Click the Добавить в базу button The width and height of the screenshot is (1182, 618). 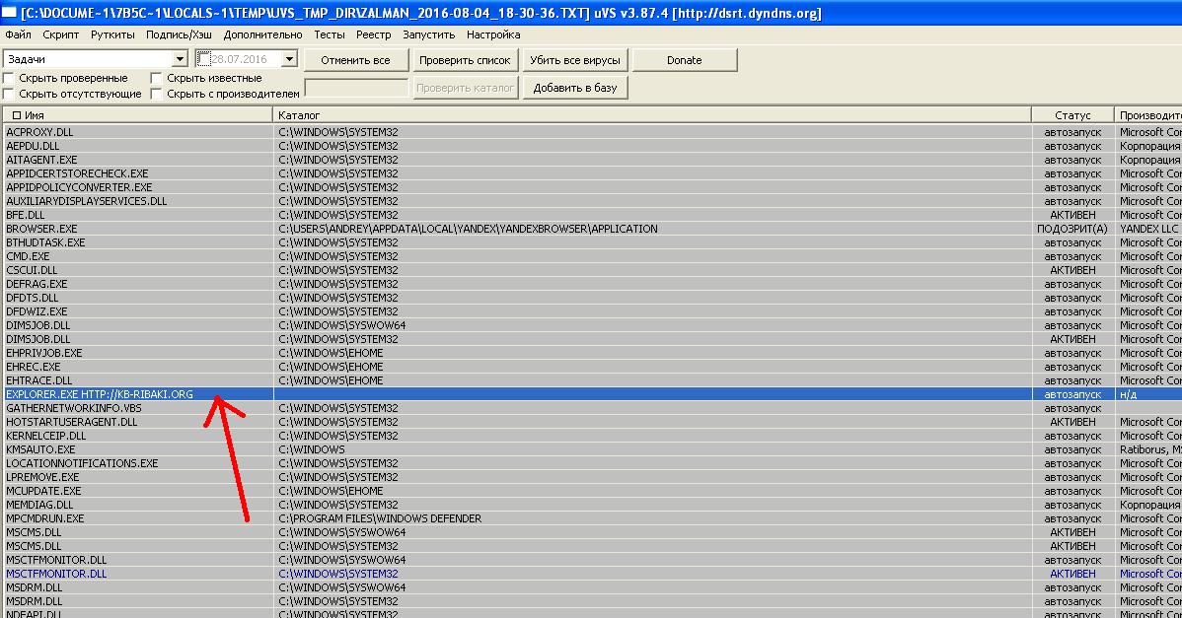pos(575,88)
